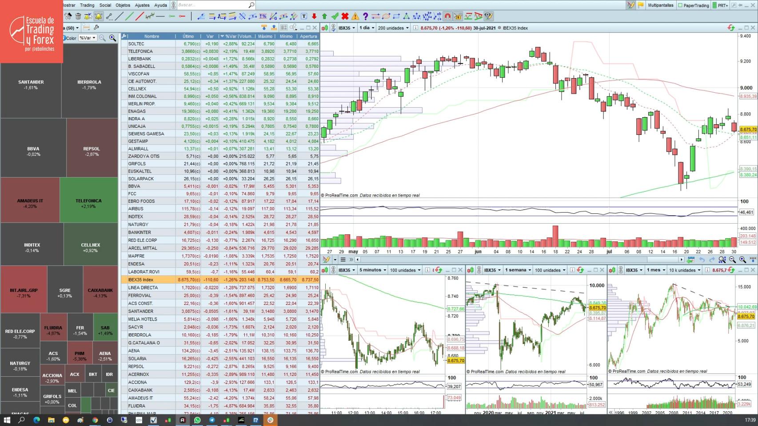Click the yellow flag icon
This screenshot has width=758, height=426.
tap(641, 5)
